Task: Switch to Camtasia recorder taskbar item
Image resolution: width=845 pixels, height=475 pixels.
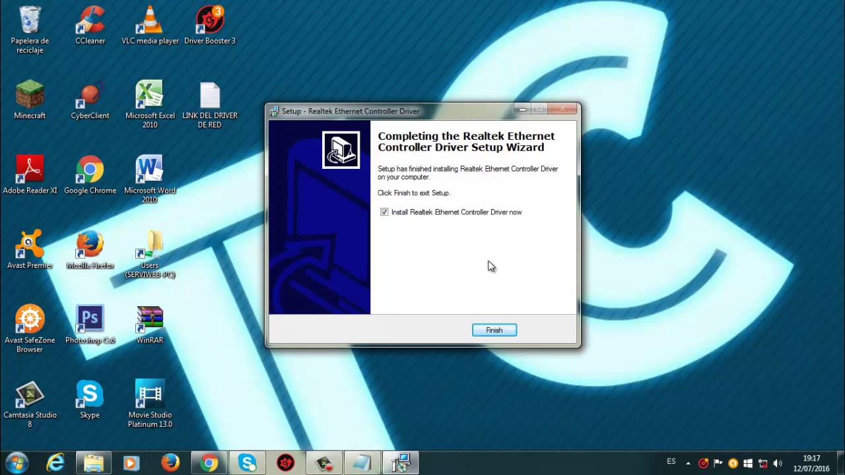Action: pyautogui.click(x=323, y=463)
